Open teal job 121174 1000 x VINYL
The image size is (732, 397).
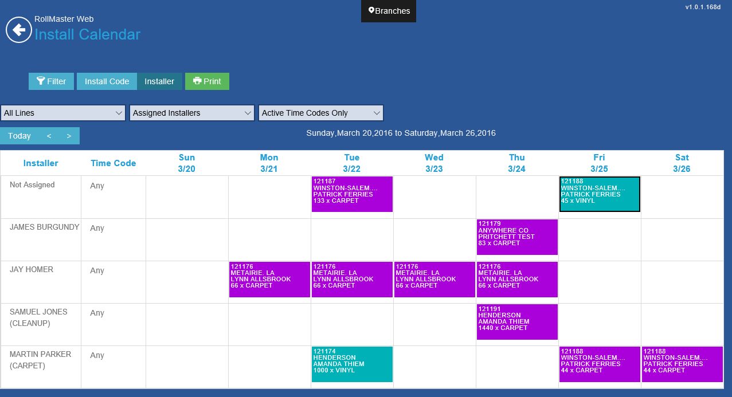pyautogui.click(x=352, y=364)
